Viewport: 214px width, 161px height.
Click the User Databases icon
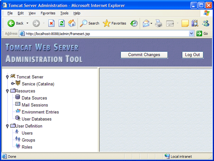18,118
